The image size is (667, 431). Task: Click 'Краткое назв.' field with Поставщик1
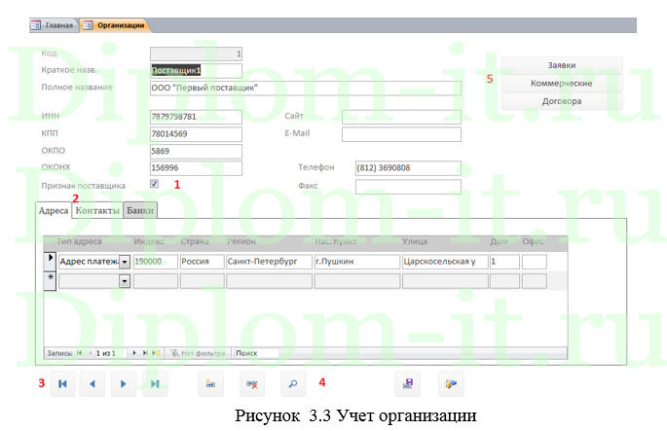click(196, 70)
